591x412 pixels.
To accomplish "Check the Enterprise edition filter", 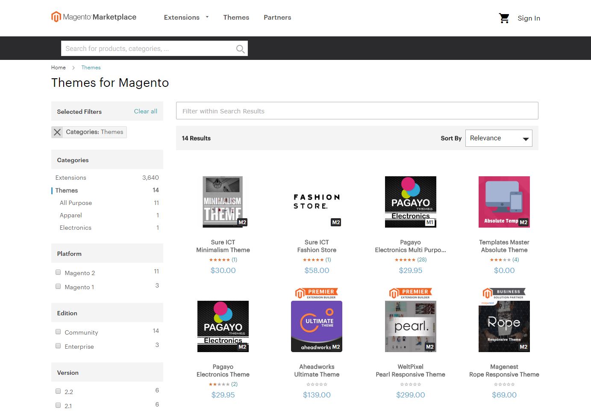I will (58, 346).
